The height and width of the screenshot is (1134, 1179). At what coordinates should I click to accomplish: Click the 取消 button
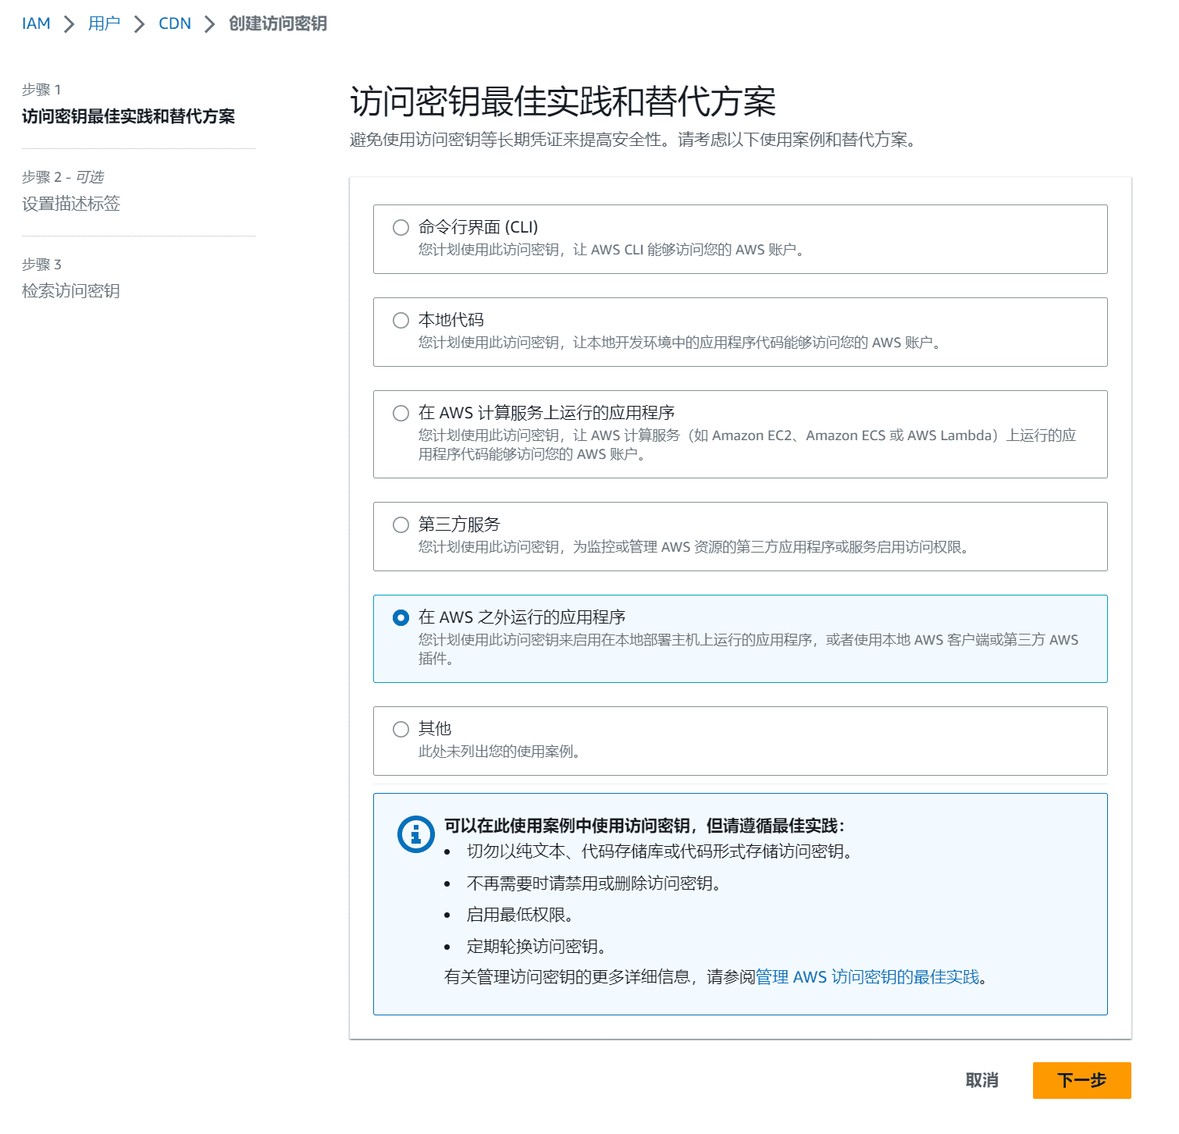[x=982, y=1081]
